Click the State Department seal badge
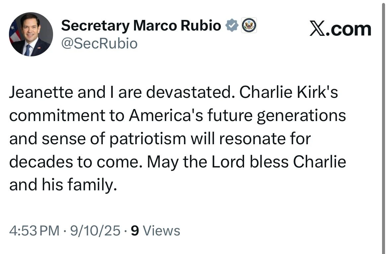The height and width of the screenshot is (254, 388). point(249,26)
